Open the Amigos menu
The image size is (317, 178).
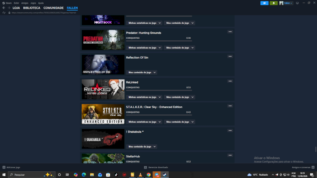tap(25, 3)
